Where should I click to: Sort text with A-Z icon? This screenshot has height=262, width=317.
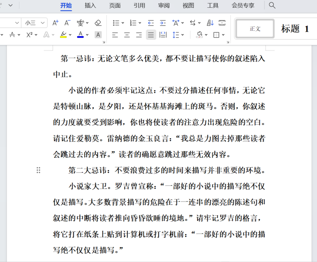click(210, 23)
